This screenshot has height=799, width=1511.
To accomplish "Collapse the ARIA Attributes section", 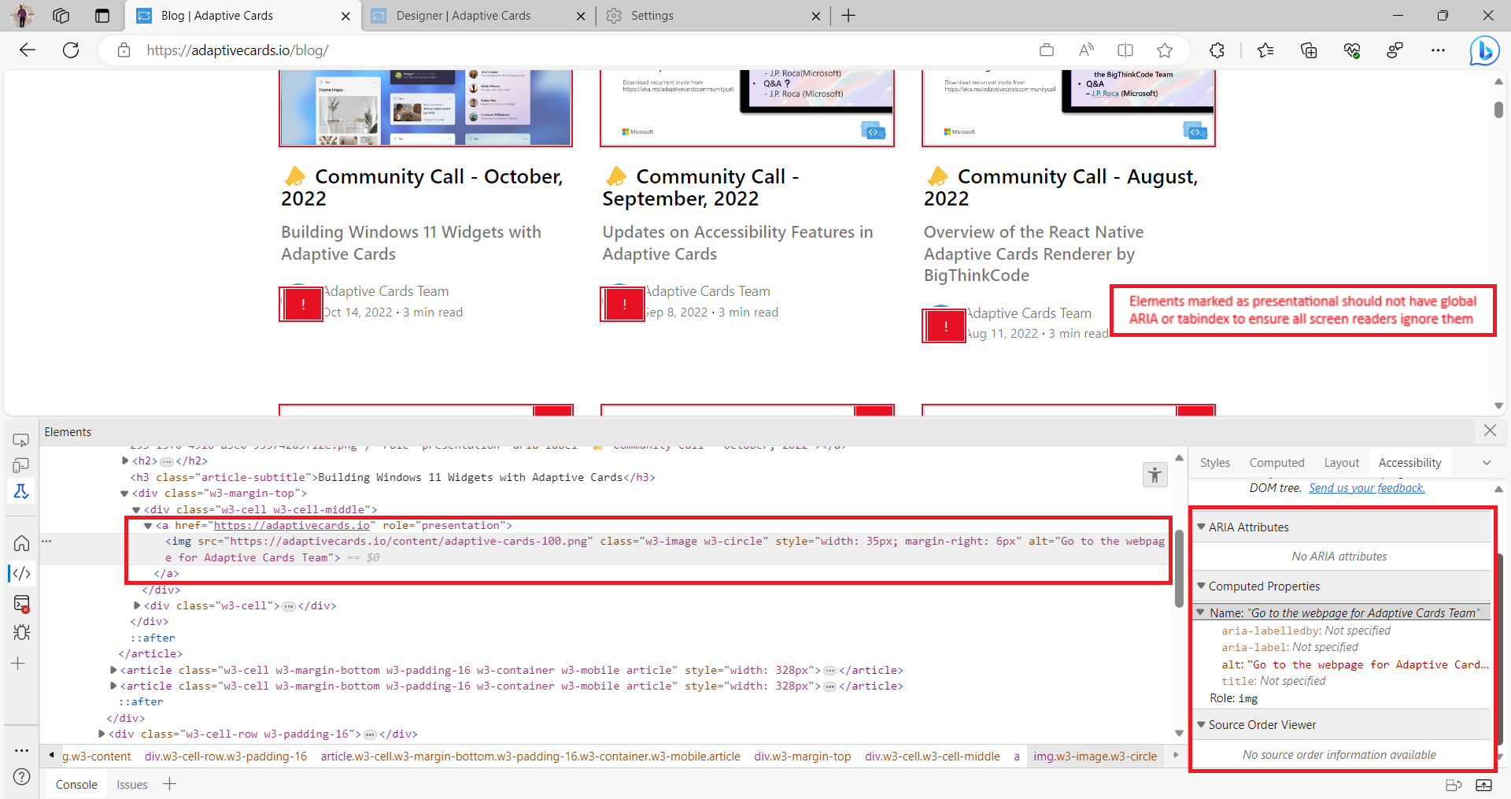I will coord(1201,527).
